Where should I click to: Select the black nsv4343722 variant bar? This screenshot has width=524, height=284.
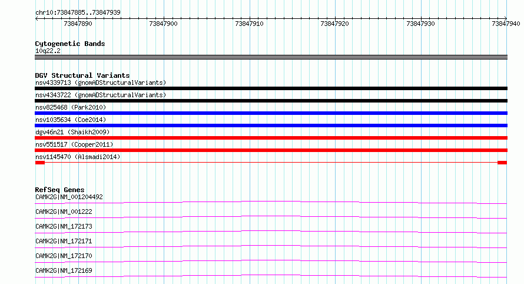click(271, 101)
